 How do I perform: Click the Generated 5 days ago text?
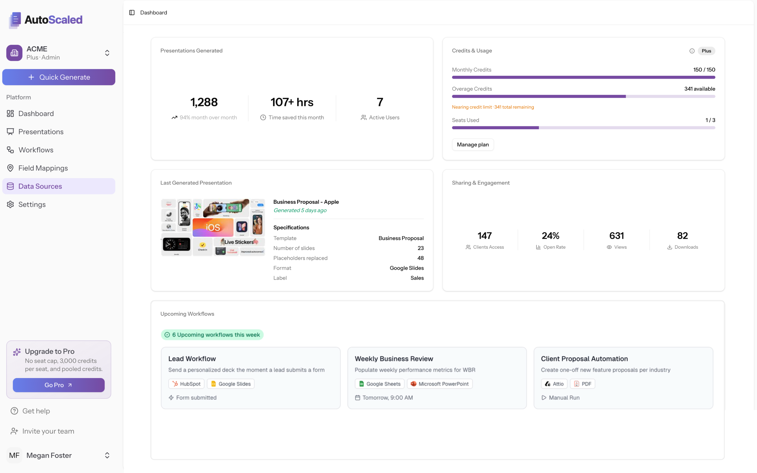300,210
